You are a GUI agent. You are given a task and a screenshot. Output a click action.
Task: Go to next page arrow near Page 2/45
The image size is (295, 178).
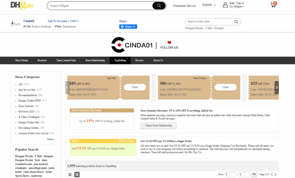pyautogui.click(x=276, y=175)
